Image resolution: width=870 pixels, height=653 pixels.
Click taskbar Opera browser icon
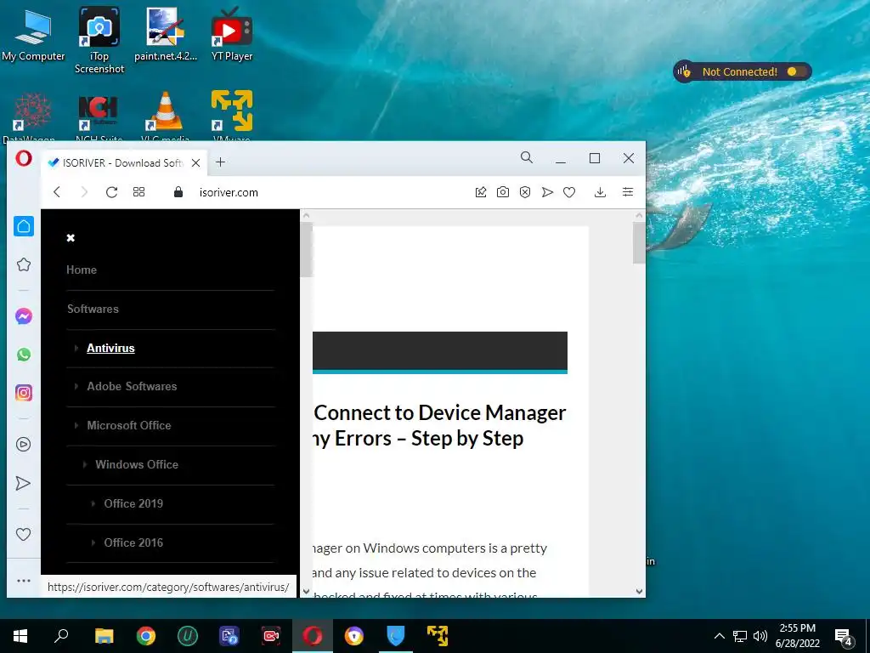pyautogui.click(x=313, y=636)
